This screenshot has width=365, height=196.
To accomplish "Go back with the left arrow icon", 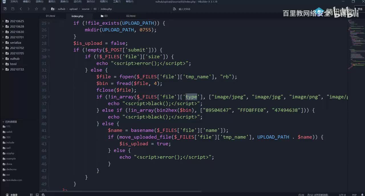I will (21, 9).
